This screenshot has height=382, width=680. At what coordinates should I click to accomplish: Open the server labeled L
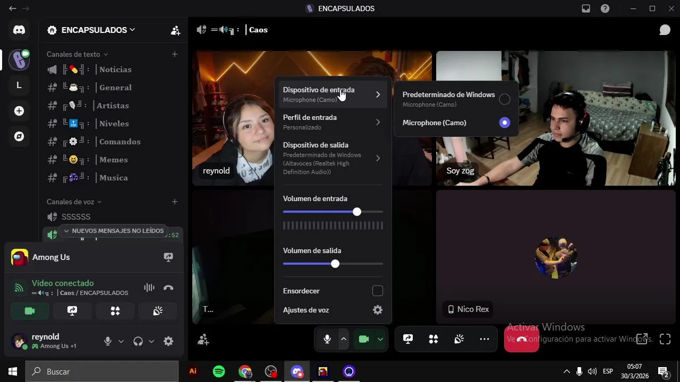point(19,85)
